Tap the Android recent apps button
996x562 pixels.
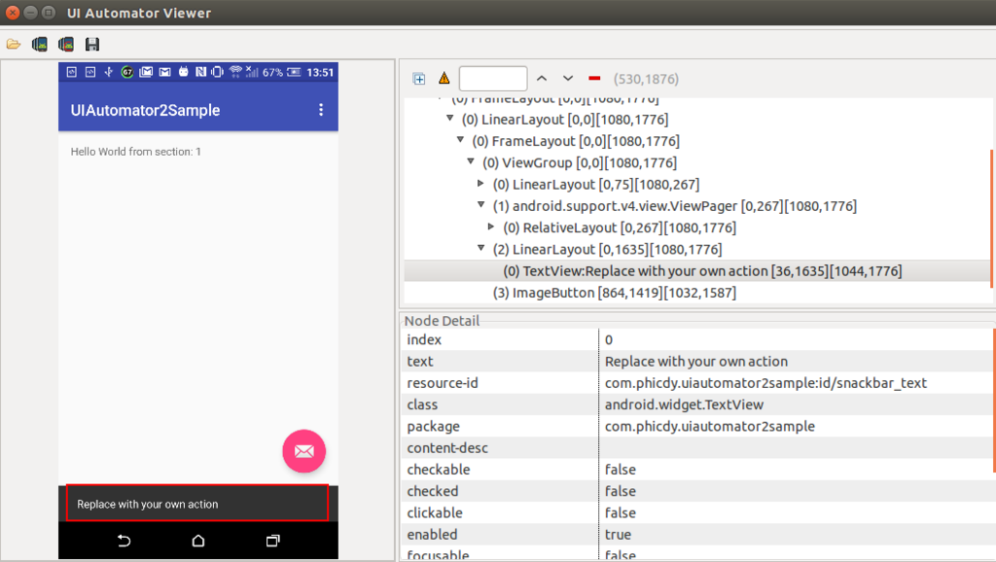272,541
